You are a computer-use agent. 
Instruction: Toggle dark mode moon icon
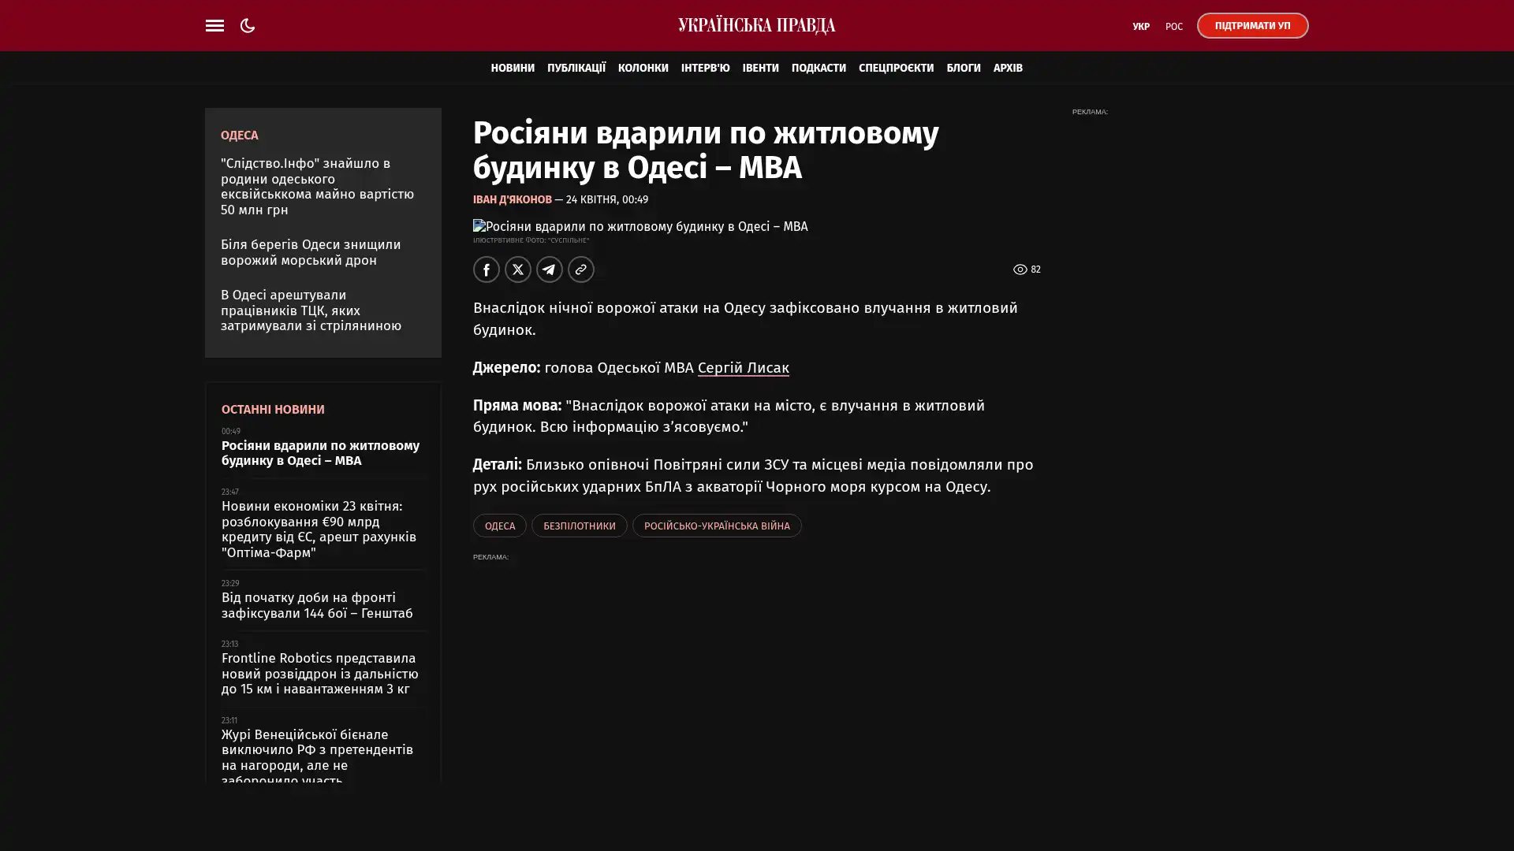(x=248, y=26)
